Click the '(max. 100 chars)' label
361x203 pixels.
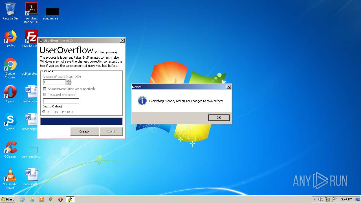(x=52, y=107)
